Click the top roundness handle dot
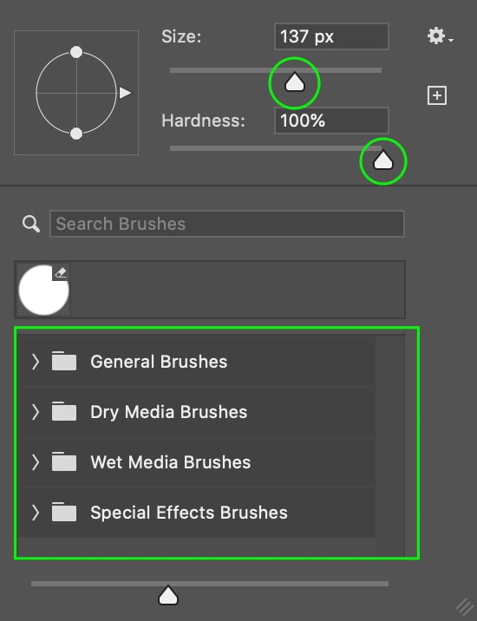Viewport: 477px width, 621px height. pos(76,52)
